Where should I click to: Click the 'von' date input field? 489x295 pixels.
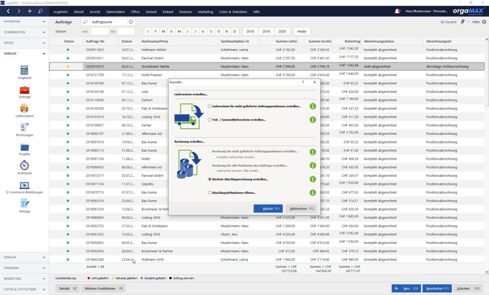click(99, 31)
